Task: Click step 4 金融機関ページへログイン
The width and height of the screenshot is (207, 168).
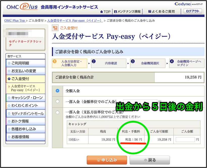Action: click(x=187, y=63)
